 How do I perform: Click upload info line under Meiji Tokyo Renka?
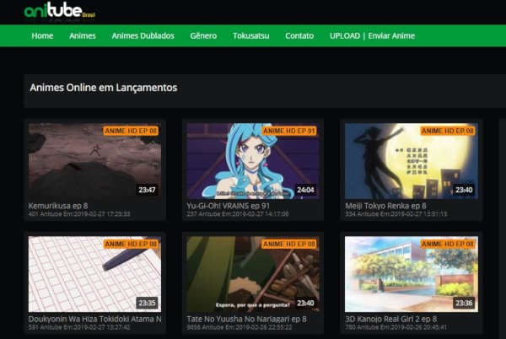(x=396, y=214)
